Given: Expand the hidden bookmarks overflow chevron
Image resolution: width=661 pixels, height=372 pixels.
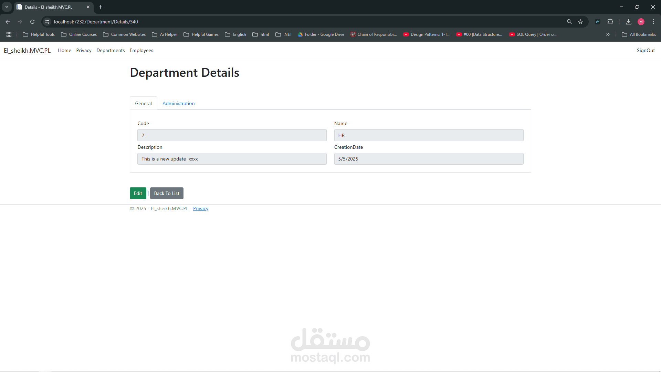Looking at the screenshot, I should [608, 34].
